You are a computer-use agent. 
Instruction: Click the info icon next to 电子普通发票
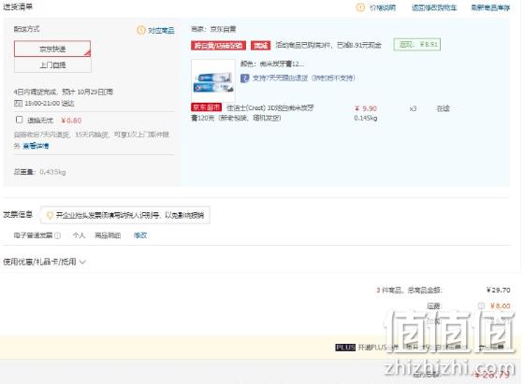57,235
